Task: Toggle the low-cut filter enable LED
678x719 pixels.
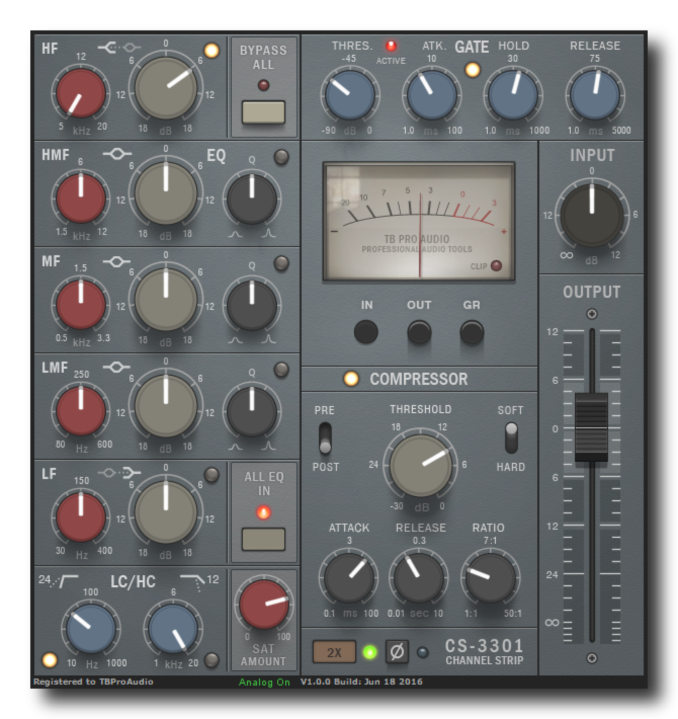Action: click(49, 660)
